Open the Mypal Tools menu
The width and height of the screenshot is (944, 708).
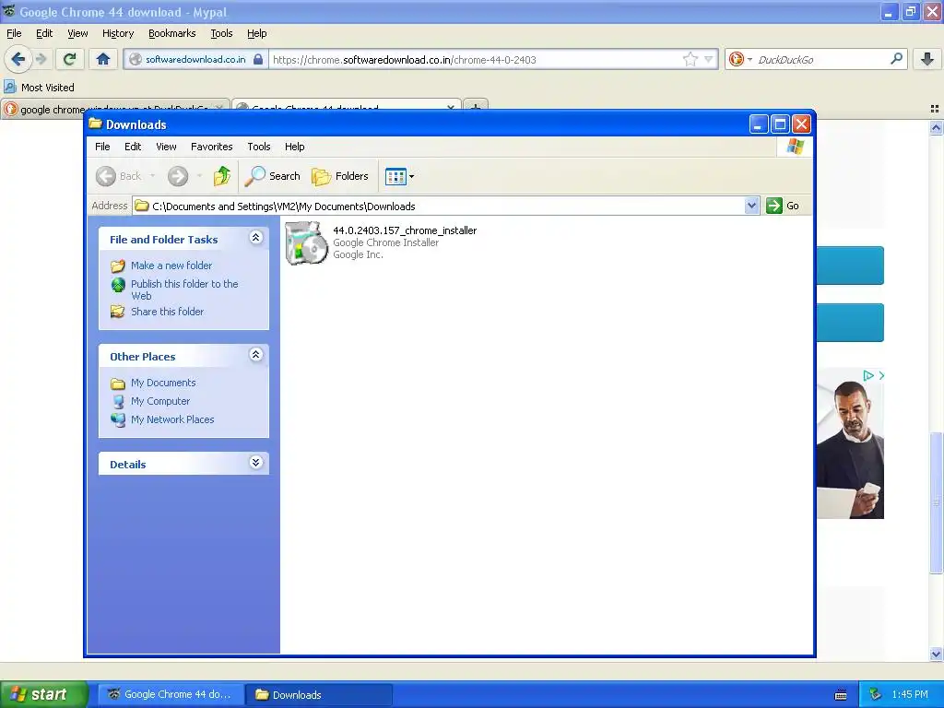221,33
